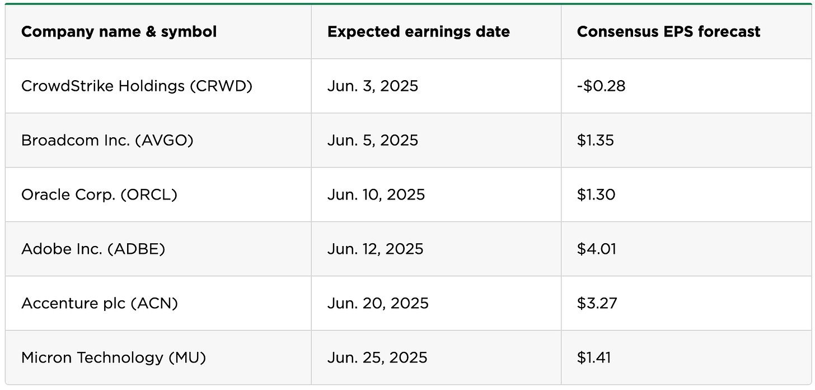Select the Accenture plc (ACN) cell
815x390 pixels.
[x=100, y=303]
